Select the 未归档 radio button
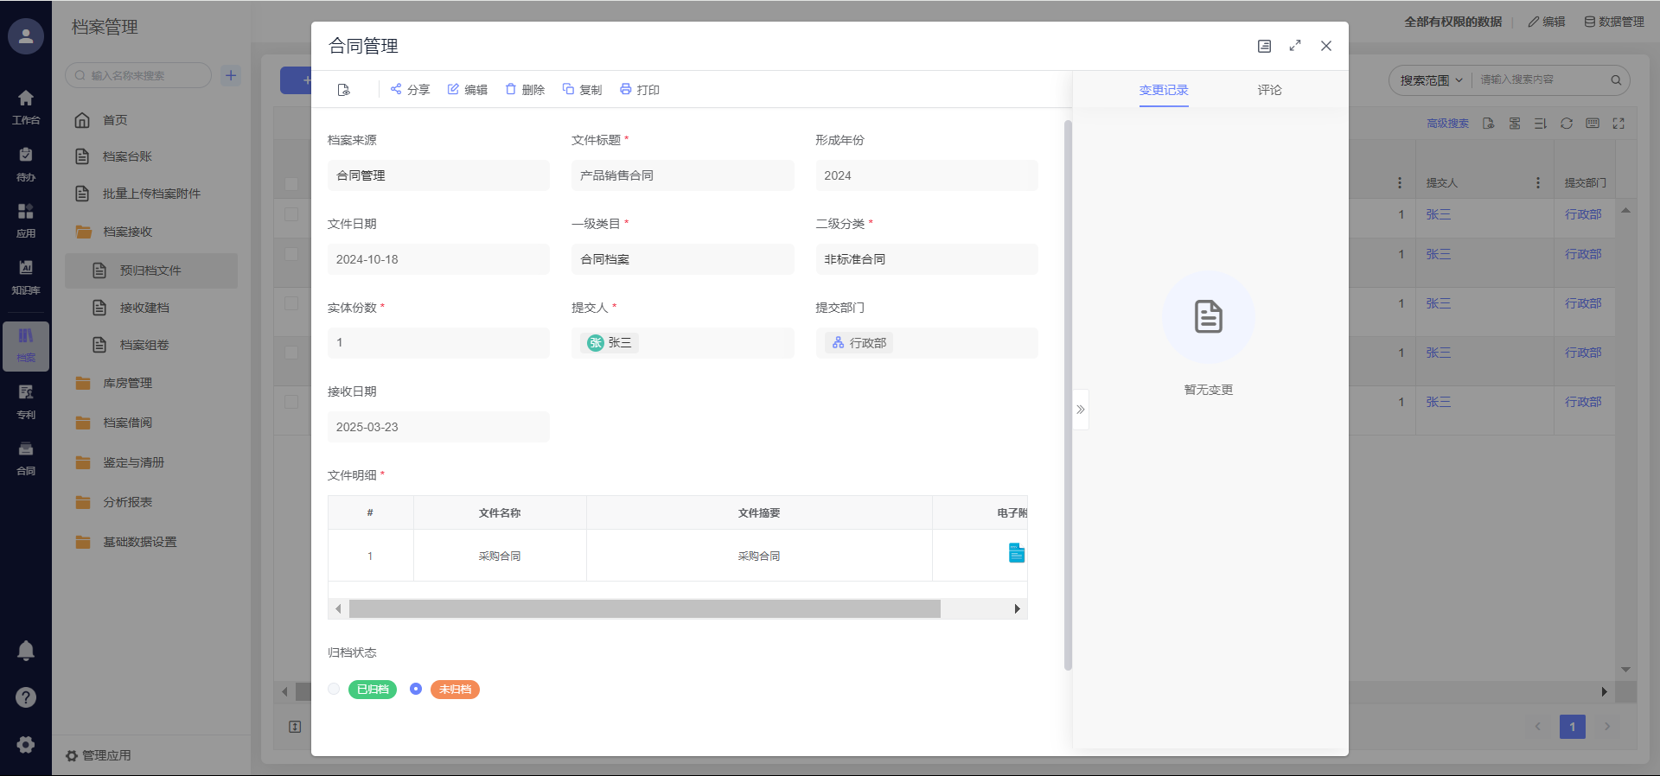 pyautogui.click(x=416, y=689)
